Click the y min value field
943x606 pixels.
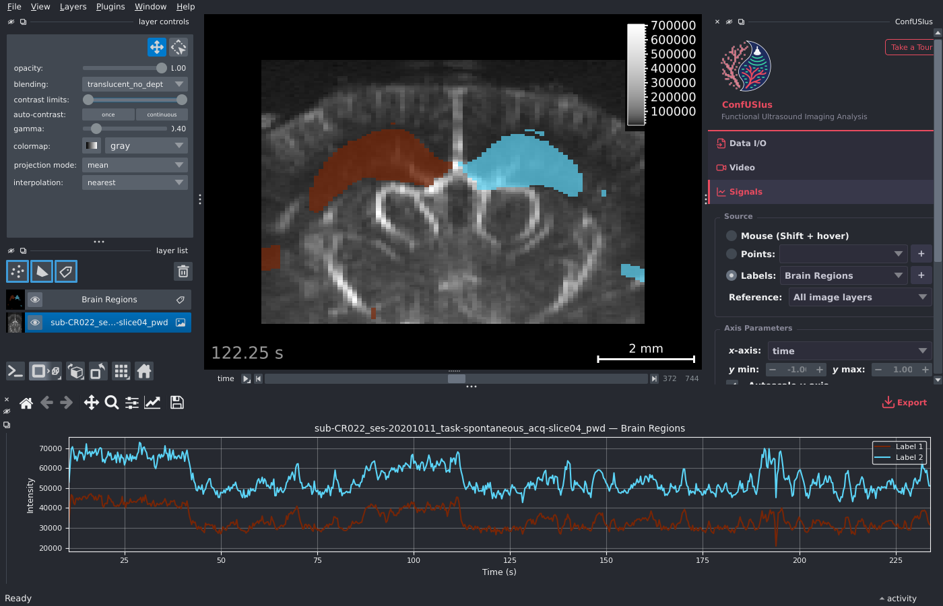tap(796, 370)
